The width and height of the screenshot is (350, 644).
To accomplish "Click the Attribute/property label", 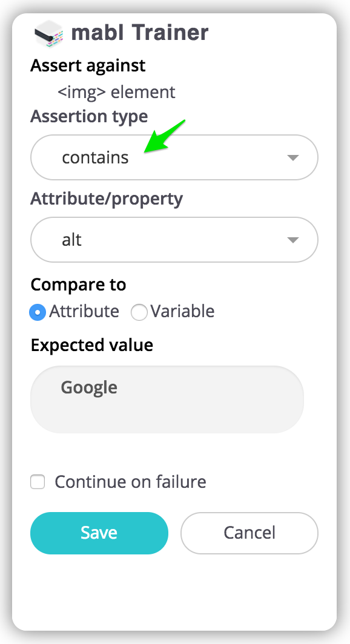I will [x=107, y=199].
